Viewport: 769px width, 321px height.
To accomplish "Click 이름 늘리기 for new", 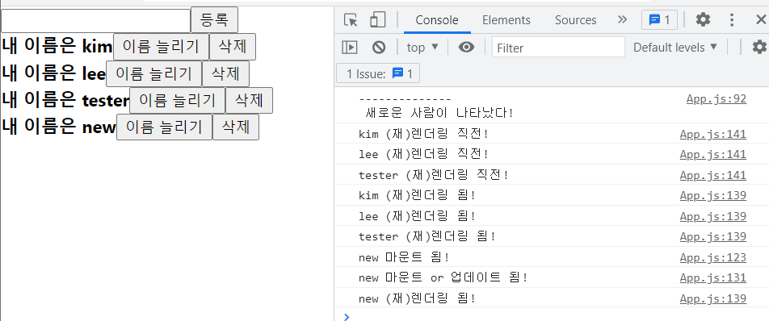I will click(x=164, y=127).
